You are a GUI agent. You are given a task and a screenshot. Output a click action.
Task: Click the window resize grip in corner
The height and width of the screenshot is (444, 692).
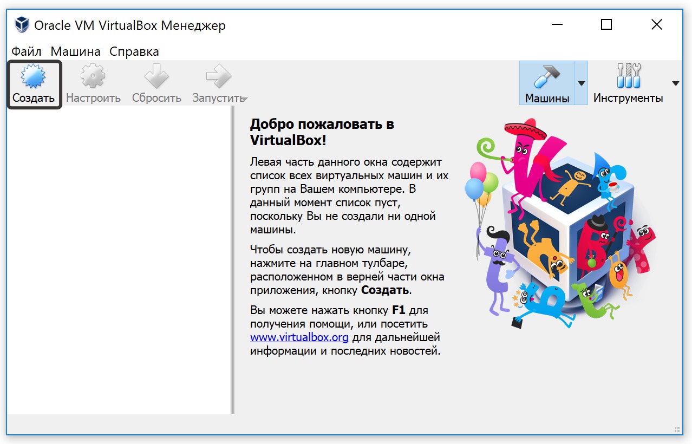point(677,429)
